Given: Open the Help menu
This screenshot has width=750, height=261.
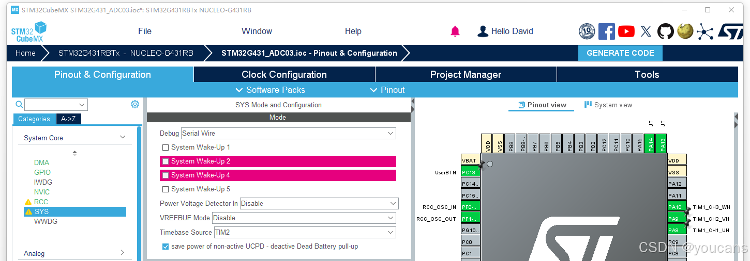Looking at the screenshot, I should 353,31.
